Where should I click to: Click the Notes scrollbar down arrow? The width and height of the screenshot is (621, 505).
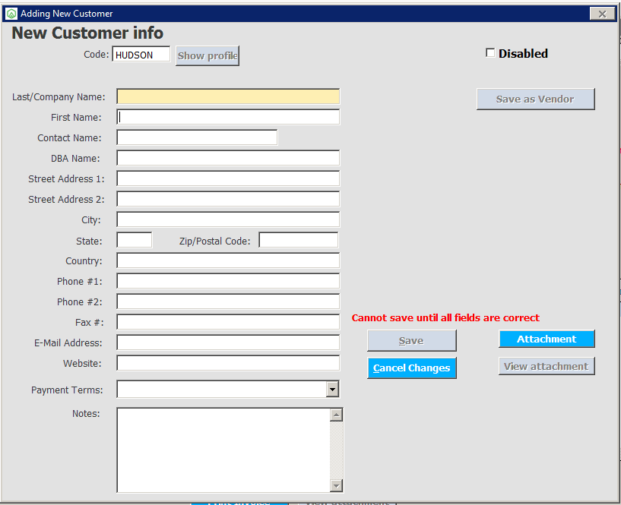tap(336, 485)
